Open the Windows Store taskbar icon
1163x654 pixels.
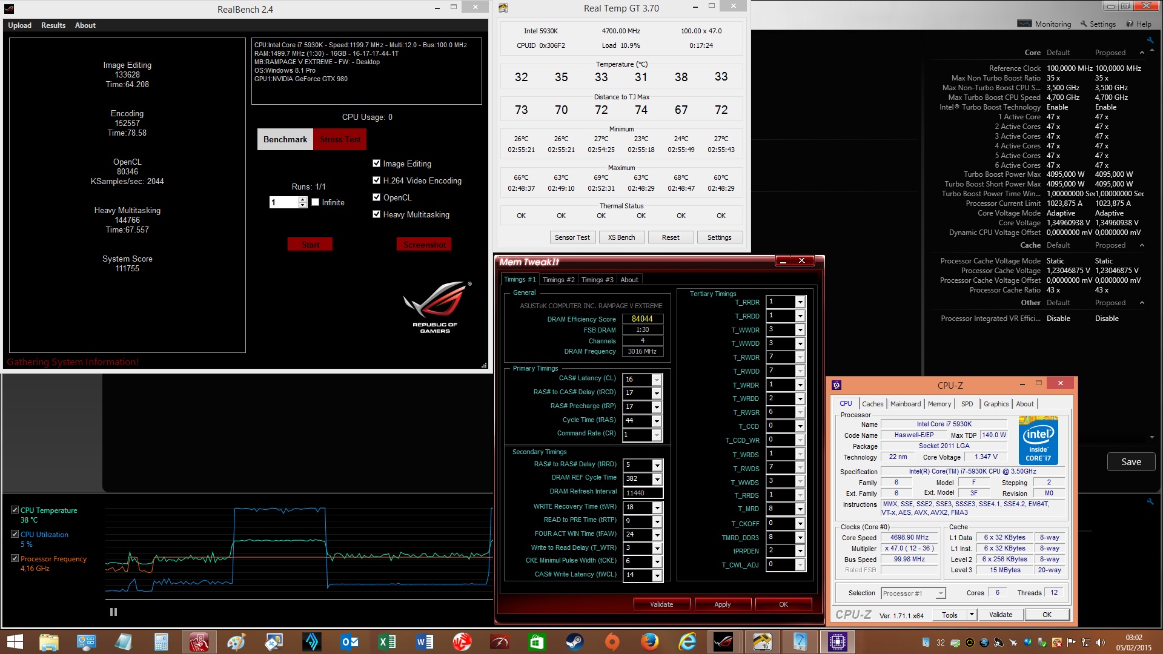(x=537, y=642)
